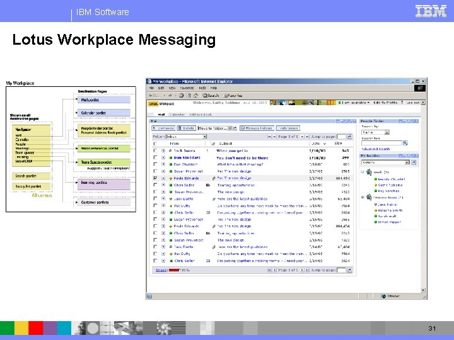The height and width of the screenshot is (340, 454).
Task: Open the My Buddies Actions dropdown
Action: (x=385, y=162)
